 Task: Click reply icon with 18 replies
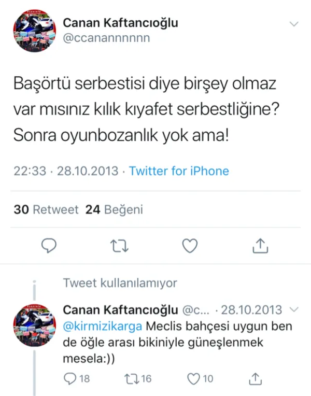tap(69, 378)
